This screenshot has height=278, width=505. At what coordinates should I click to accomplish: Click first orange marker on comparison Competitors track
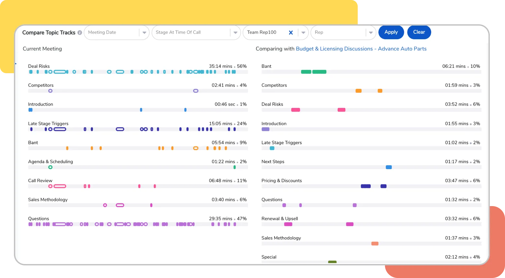coord(358,91)
